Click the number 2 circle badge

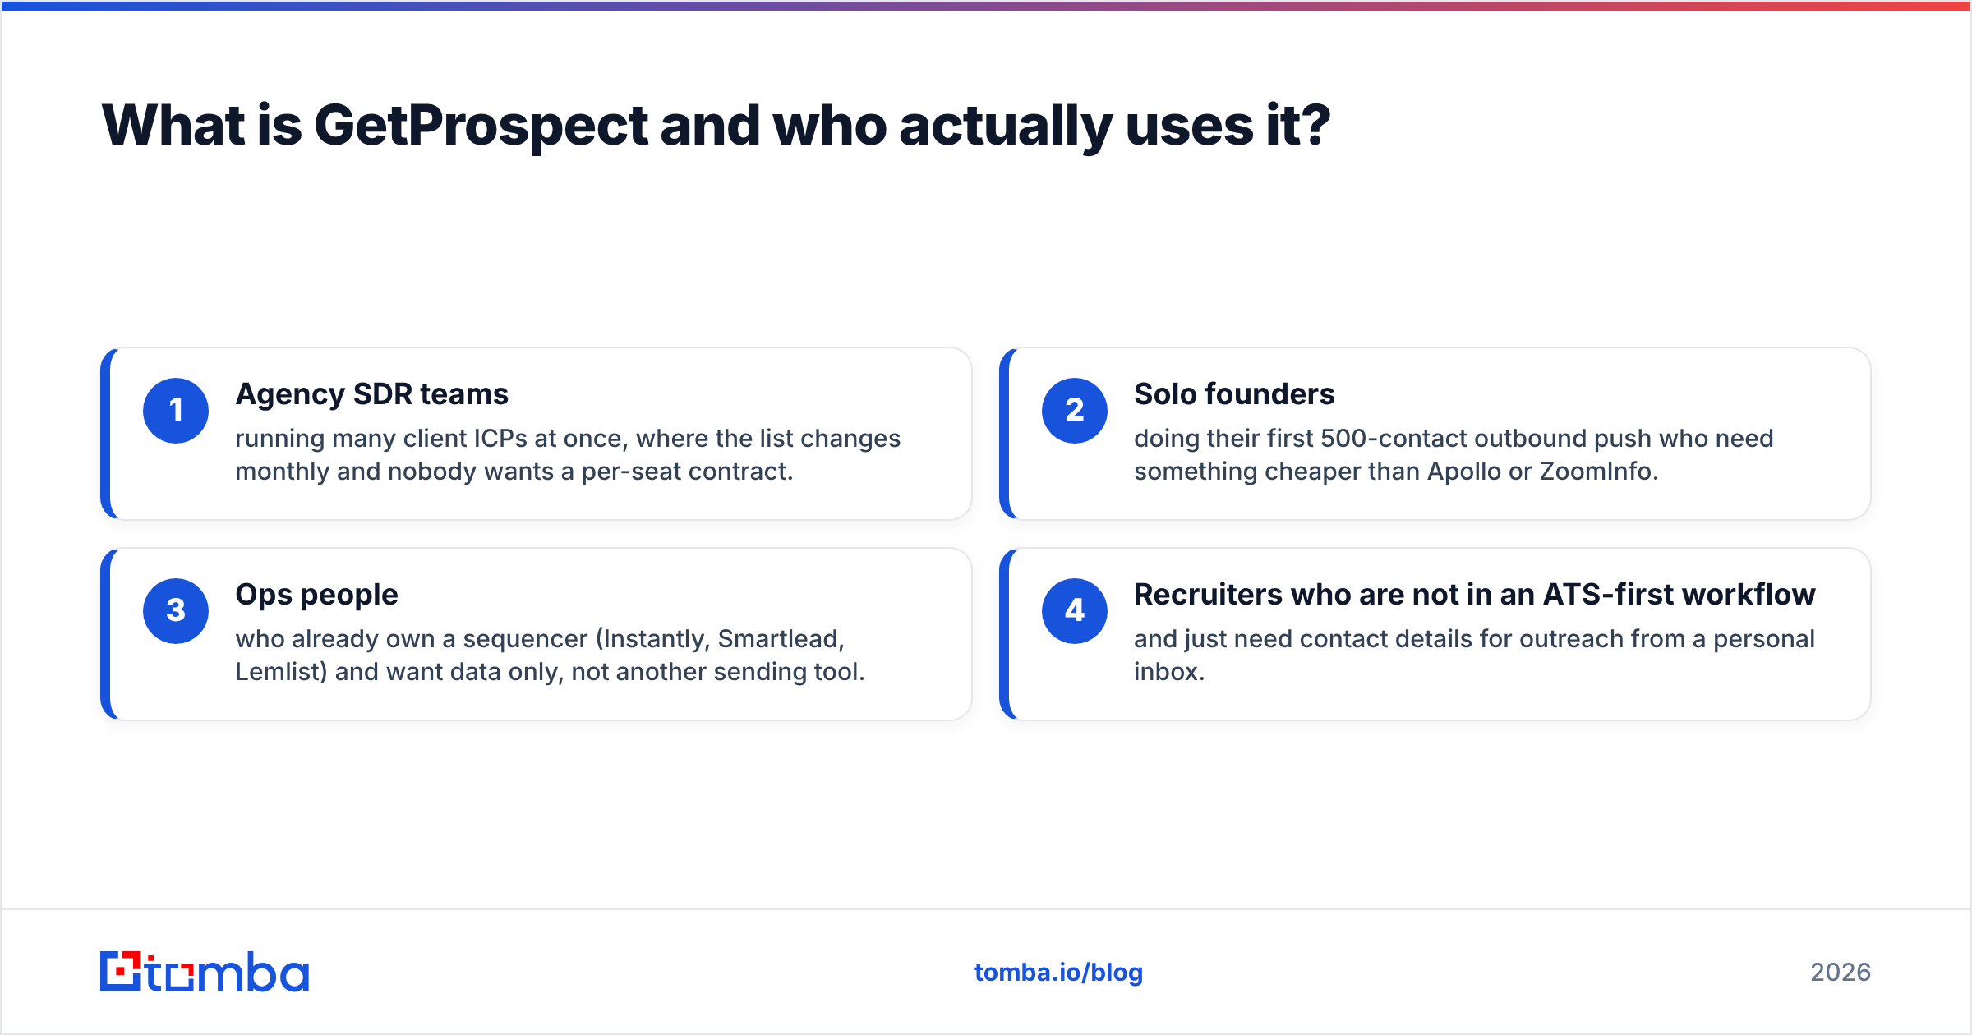(1075, 411)
